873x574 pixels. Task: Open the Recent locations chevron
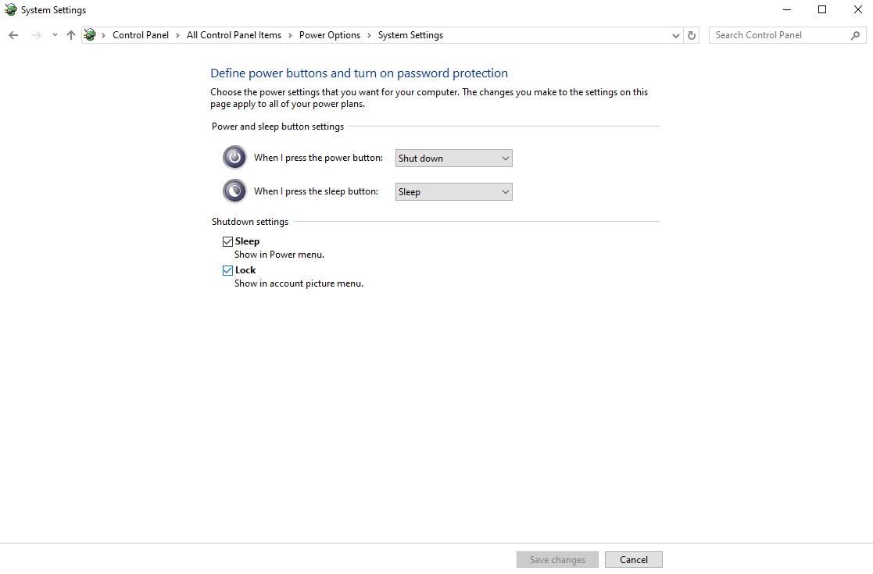point(55,35)
